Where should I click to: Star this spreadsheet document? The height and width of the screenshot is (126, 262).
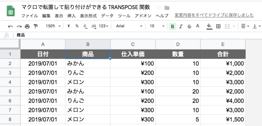click(159, 8)
